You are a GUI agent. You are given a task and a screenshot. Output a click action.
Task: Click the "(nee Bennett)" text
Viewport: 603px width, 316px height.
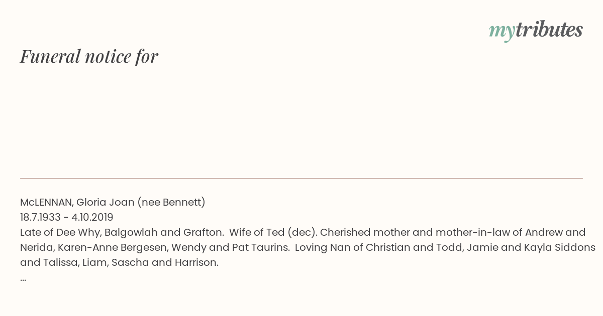[171, 203]
